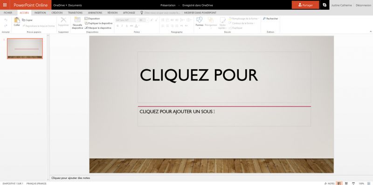Click the Présentation file name
The width and height of the screenshot is (373, 185).
[168, 5]
